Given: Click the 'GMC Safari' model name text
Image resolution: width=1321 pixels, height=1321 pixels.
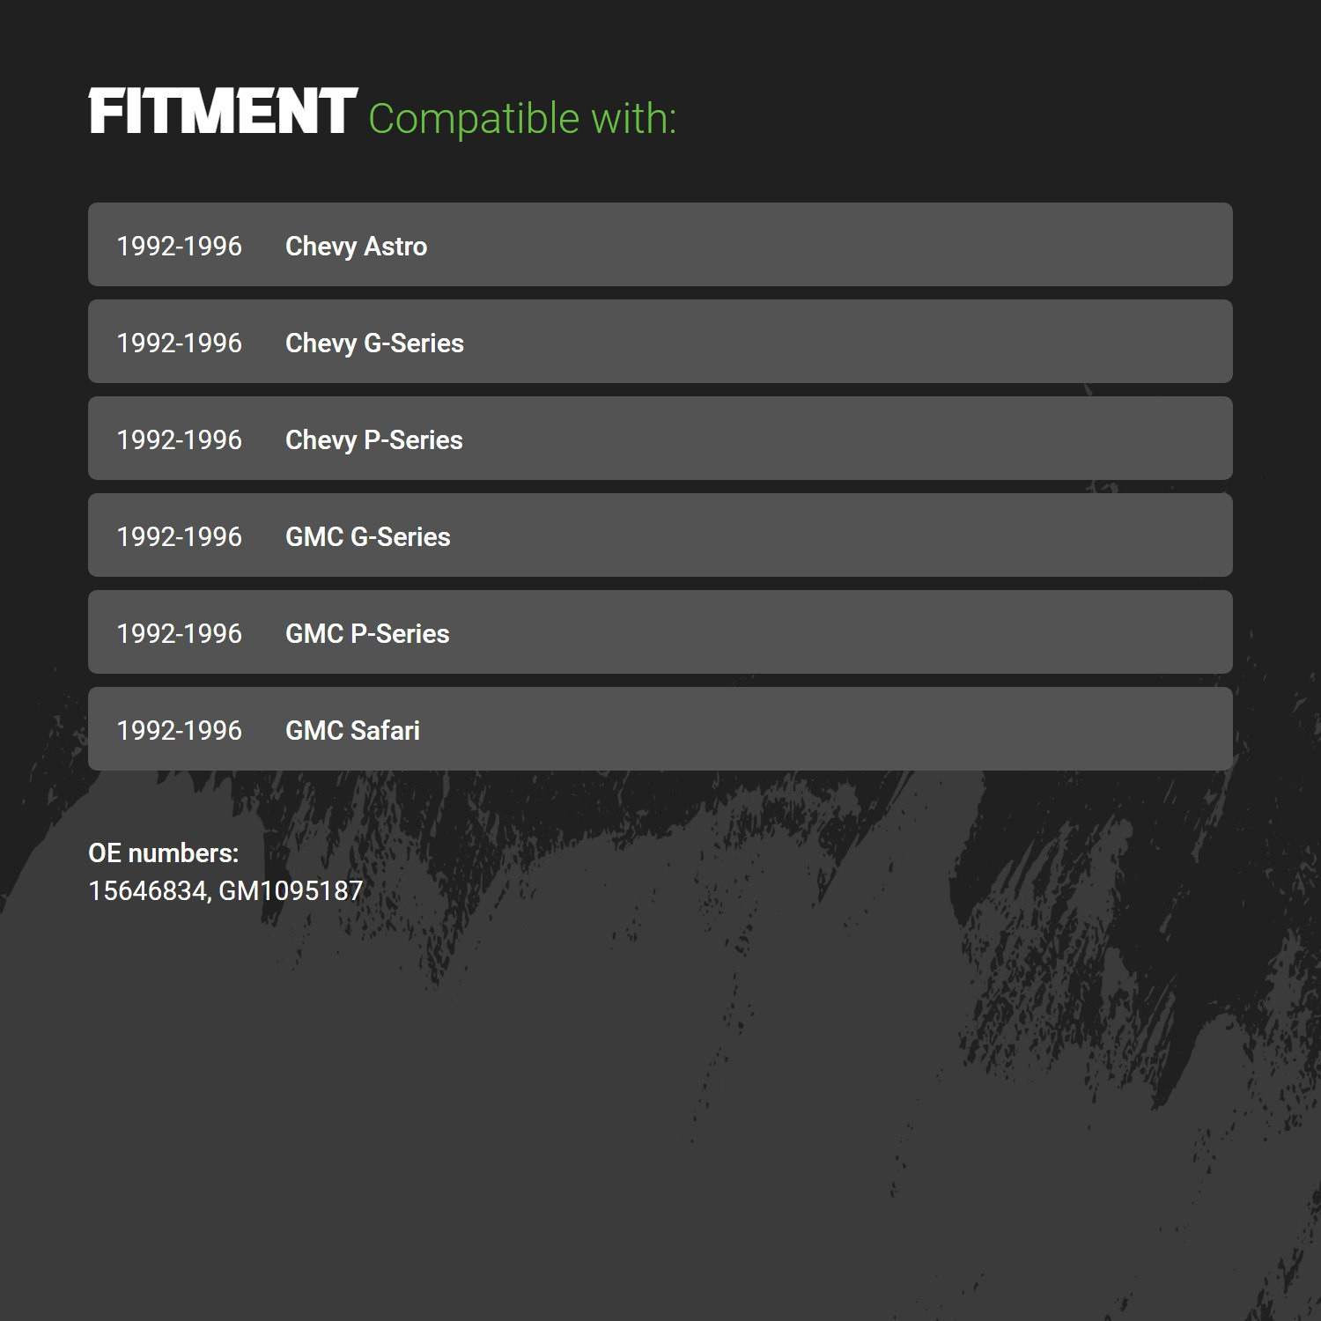Looking at the screenshot, I should click(x=352, y=731).
